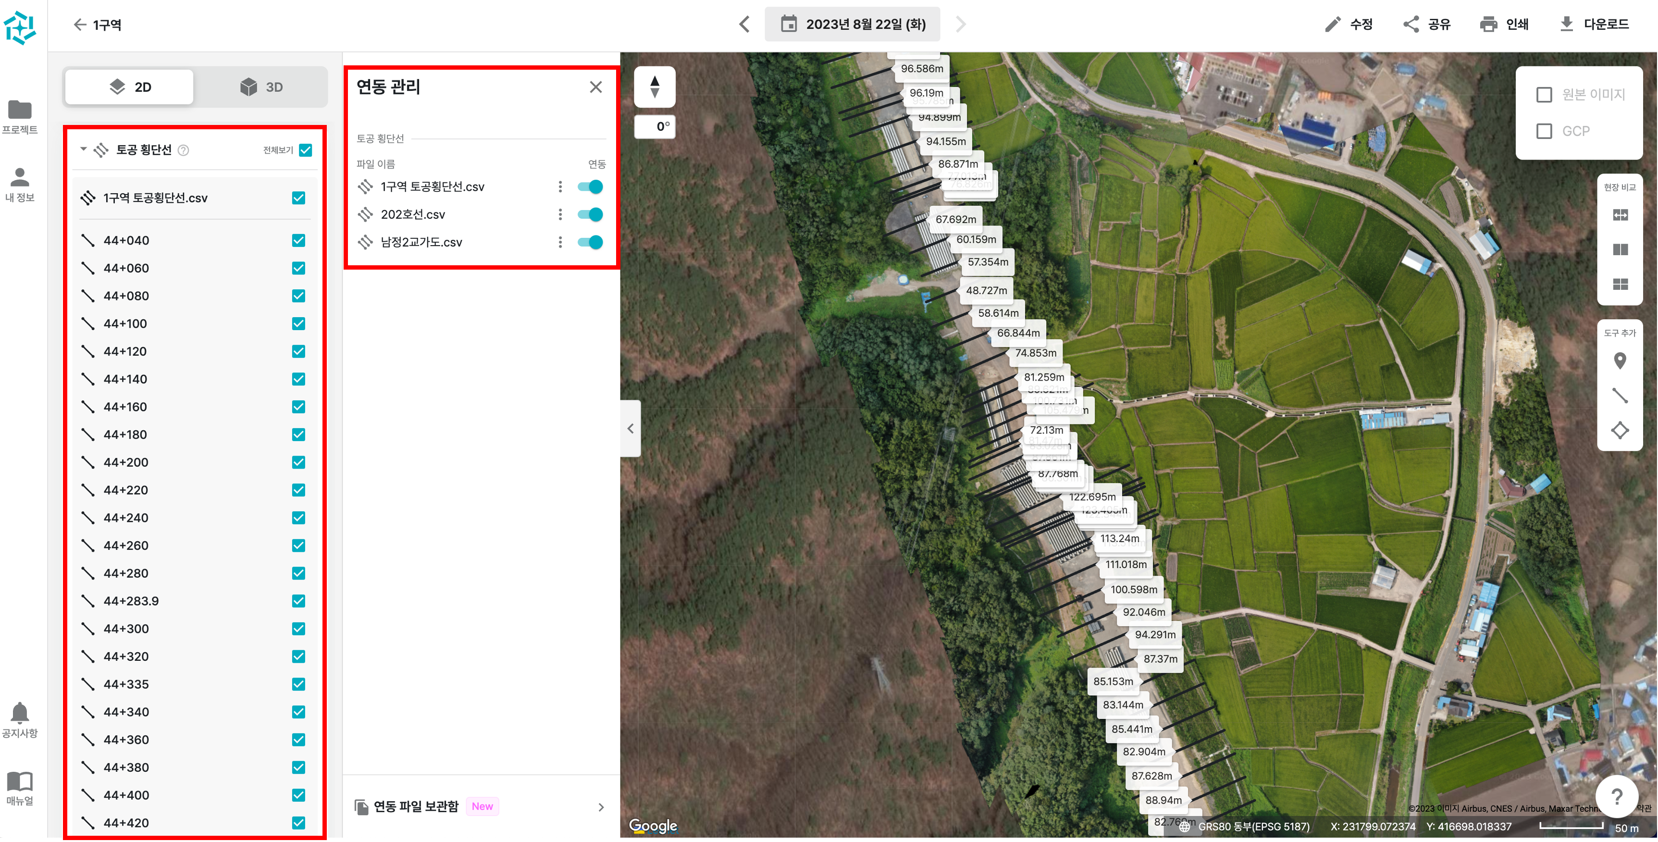Screen dimensions: 1658x842
Task: Expand the 연동 파일 보관함 row
Action: (600, 807)
